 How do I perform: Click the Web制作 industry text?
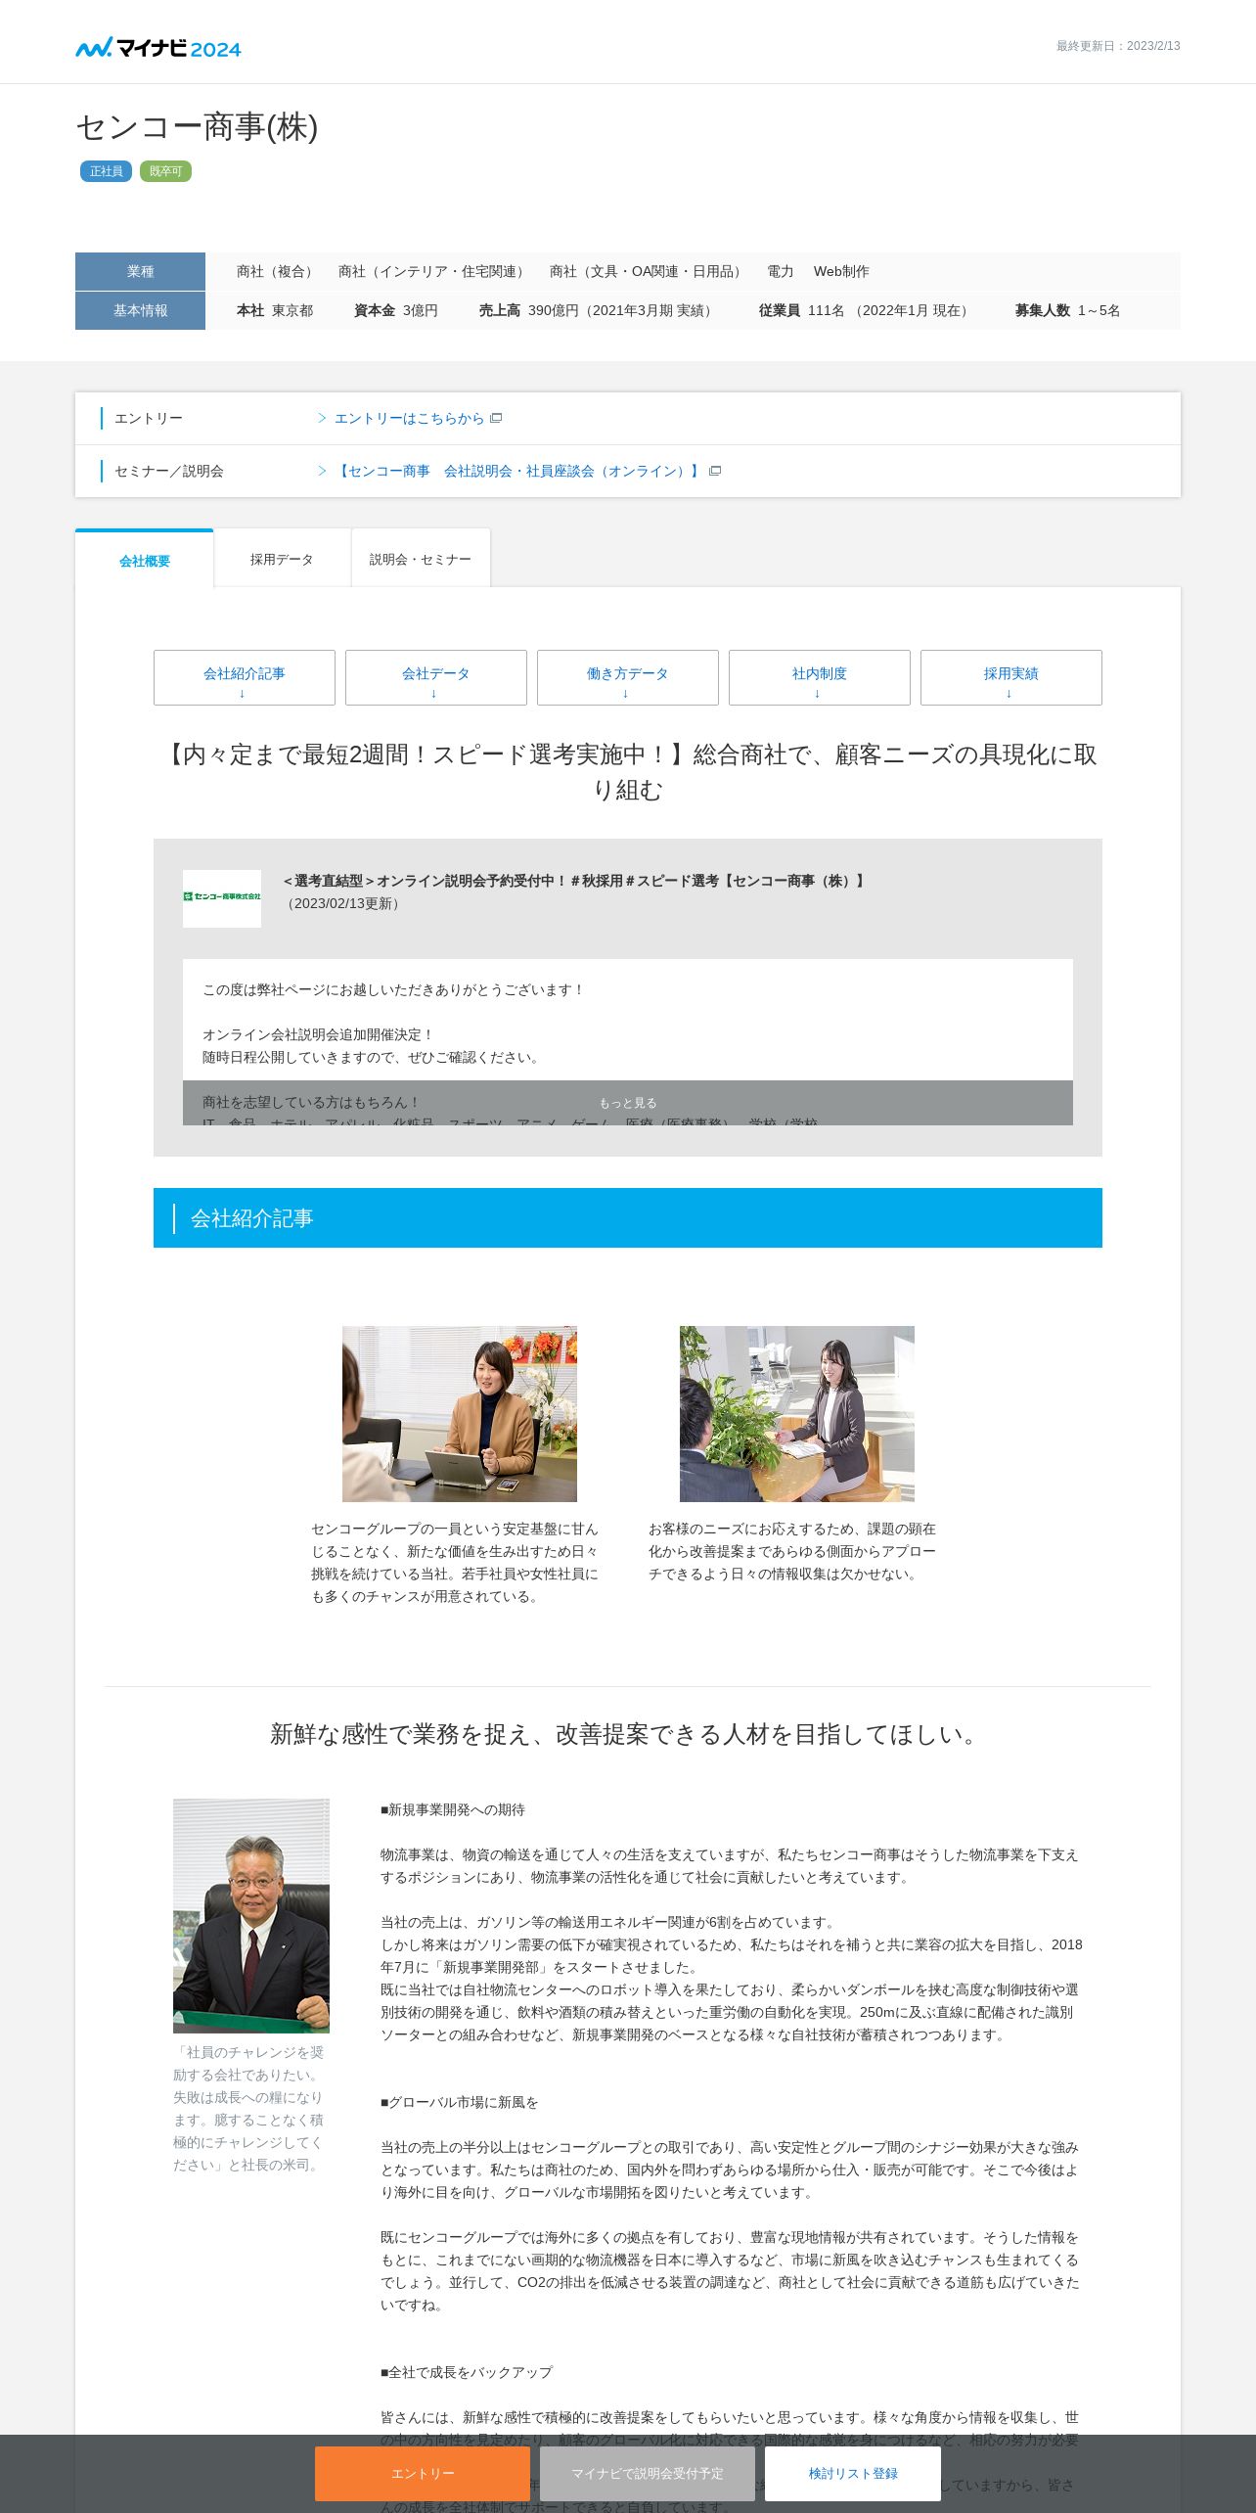tap(841, 271)
